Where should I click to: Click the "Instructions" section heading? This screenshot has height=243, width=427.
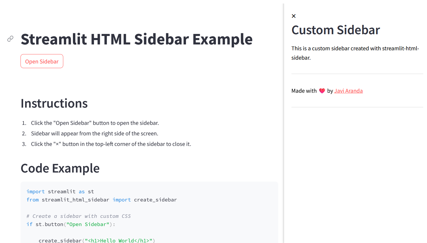click(54, 103)
